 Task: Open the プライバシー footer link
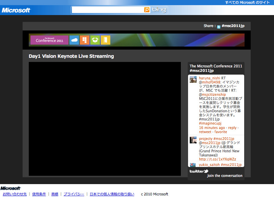tap(74, 194)
